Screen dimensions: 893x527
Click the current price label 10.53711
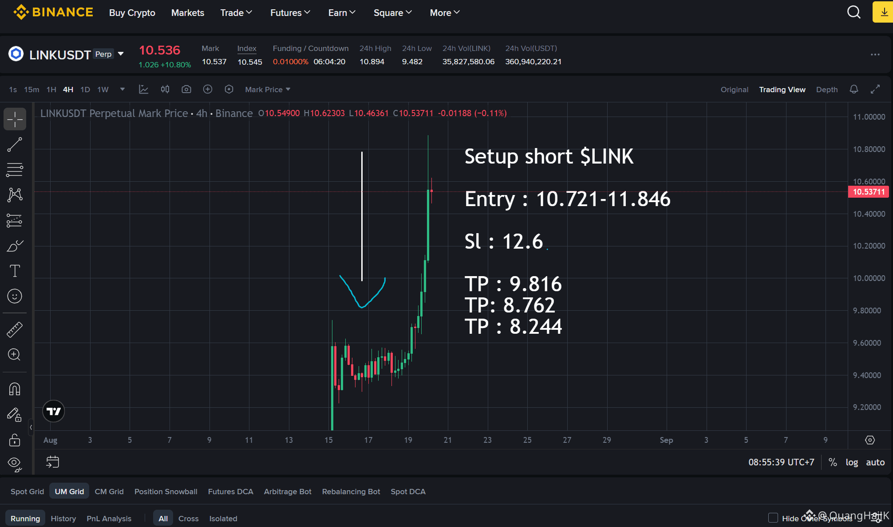[x=869, y=192]
